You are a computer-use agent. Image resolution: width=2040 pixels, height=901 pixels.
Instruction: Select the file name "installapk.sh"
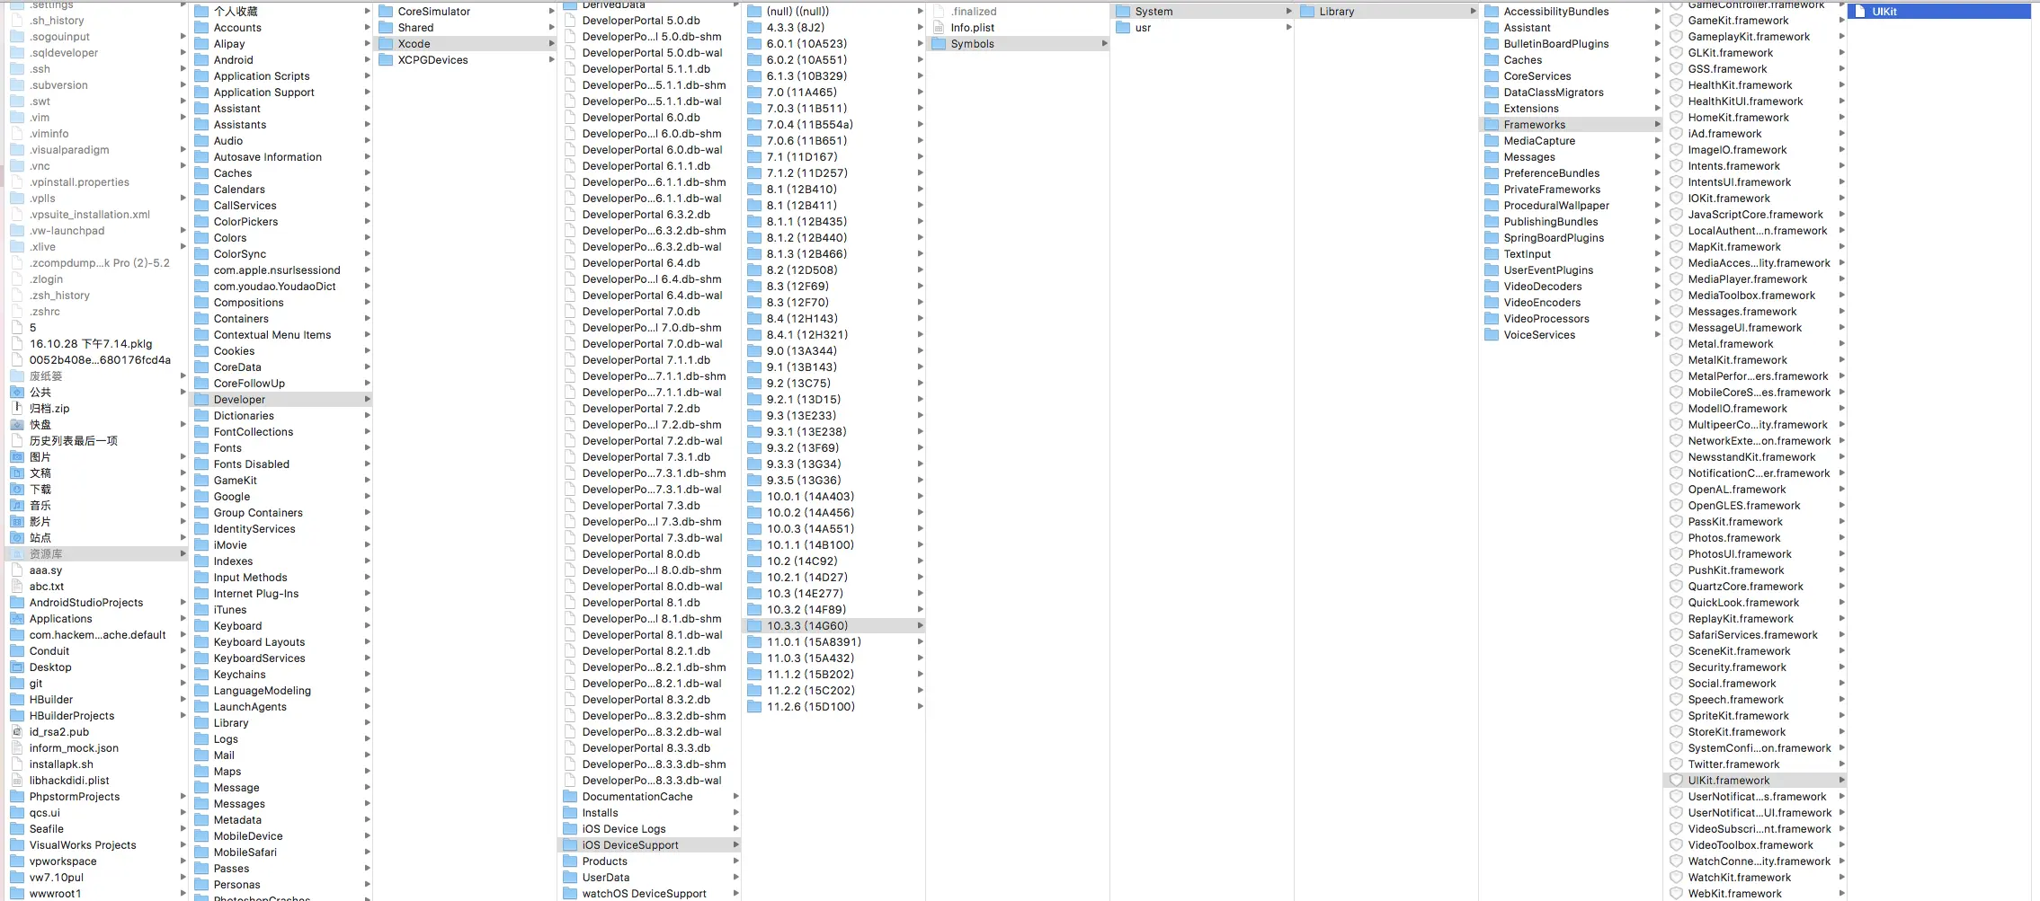pos(61,764)
